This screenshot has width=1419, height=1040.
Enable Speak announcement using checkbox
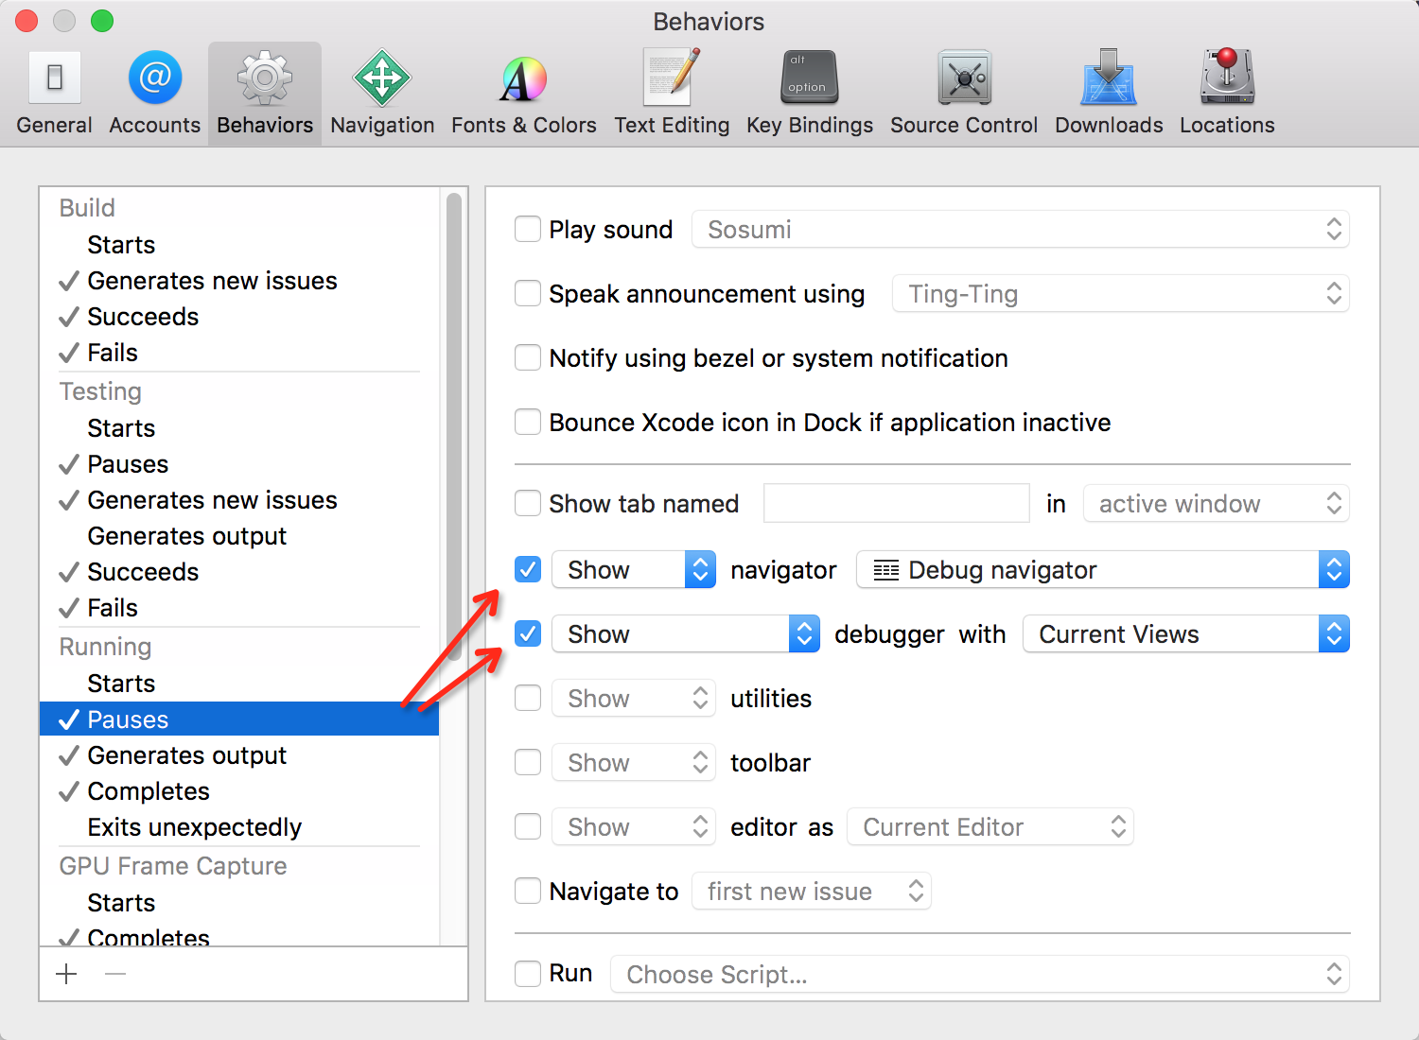[528, 293]
